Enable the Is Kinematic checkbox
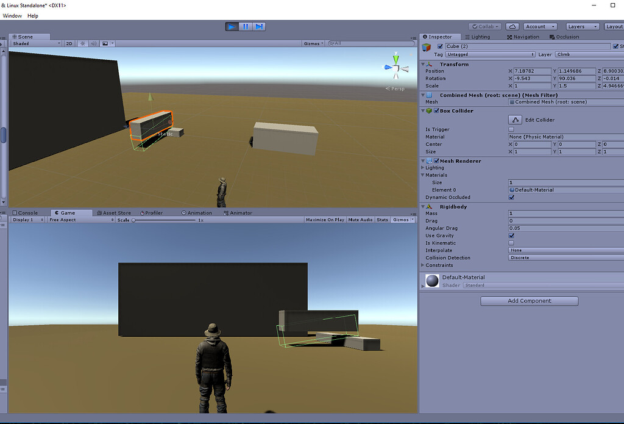The height and width of the screenshot is (424, 624). point(511,243)
